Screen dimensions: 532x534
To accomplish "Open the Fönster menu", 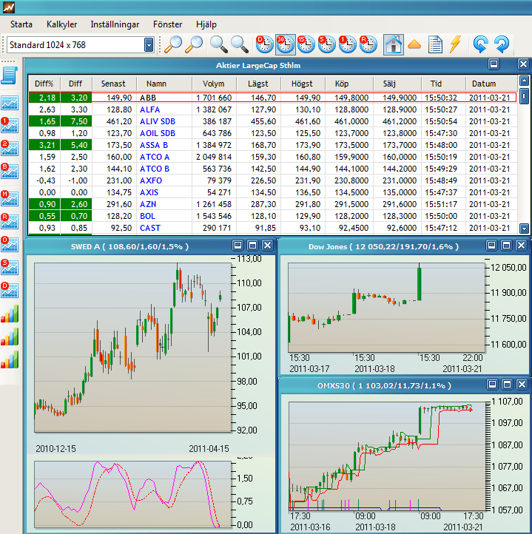I will tap(167, 24).
